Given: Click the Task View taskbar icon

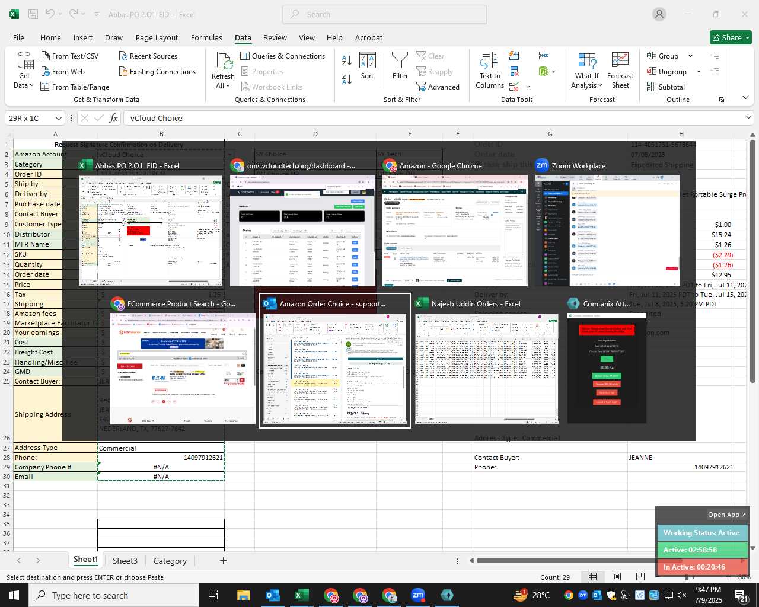Looking at the screenshot, I should [x=213, y=595].
